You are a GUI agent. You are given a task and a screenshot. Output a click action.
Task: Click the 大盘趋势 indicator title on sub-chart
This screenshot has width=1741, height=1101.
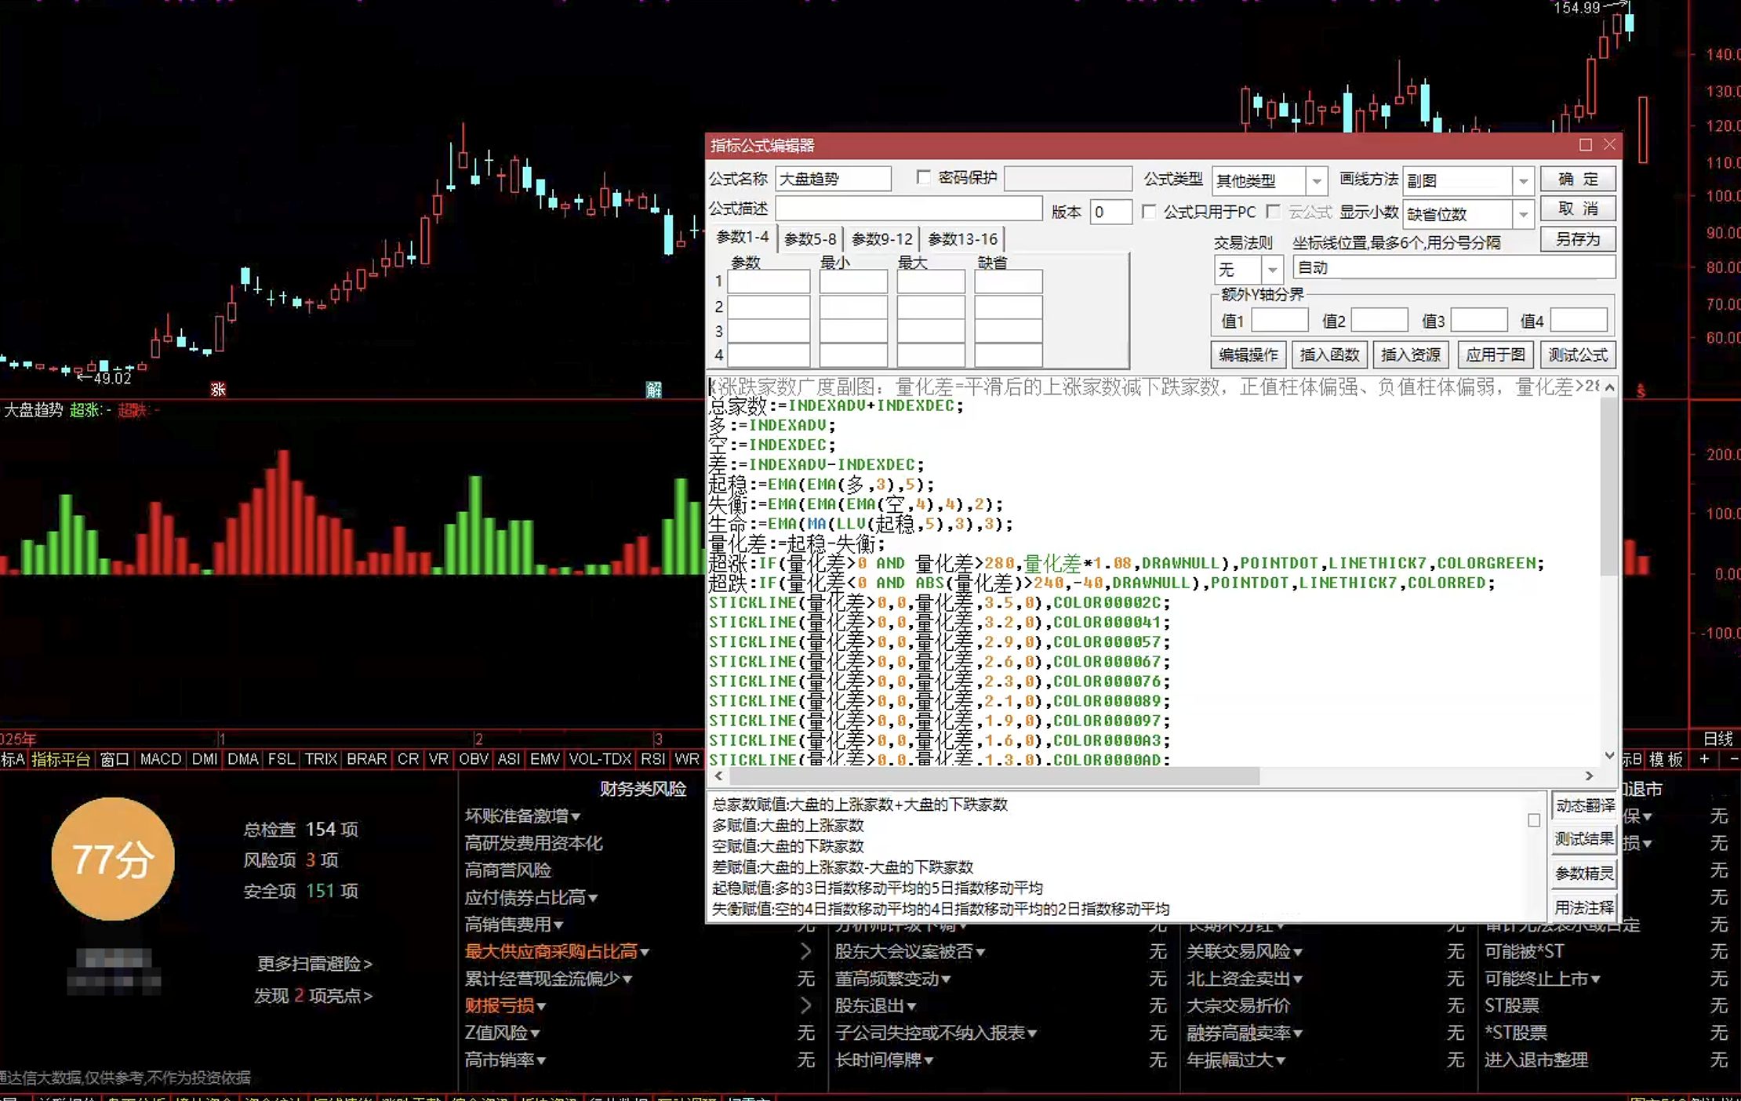point(33,410)
